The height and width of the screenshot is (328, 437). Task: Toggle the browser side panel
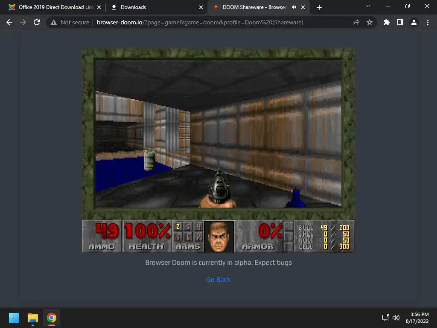(x=400, y=22)
